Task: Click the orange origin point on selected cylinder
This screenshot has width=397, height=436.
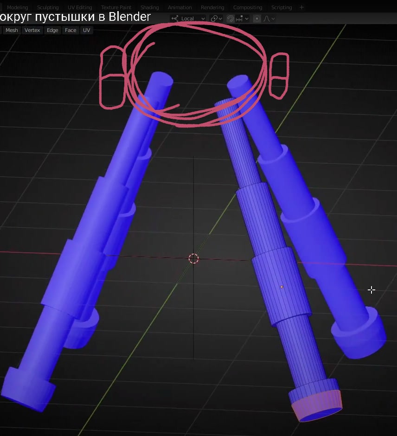Action: point(282,287)
